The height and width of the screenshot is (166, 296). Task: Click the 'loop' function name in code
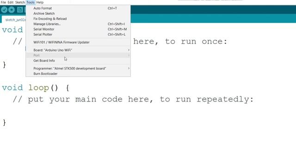[x=39, y=88]
